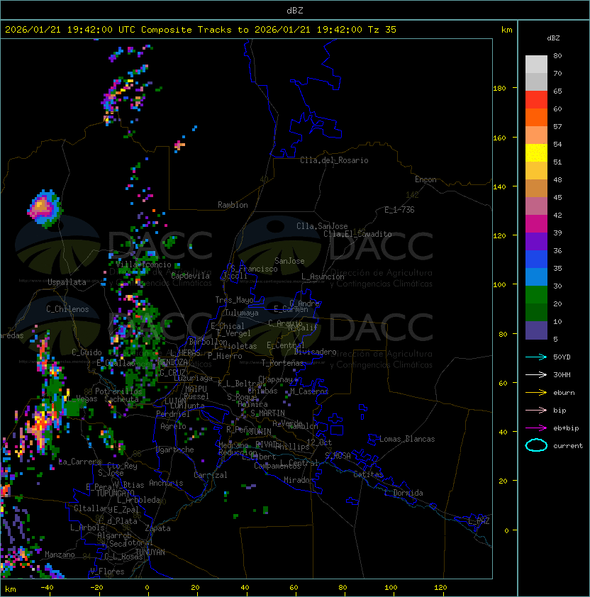This screenshot has width=590, height=597.
Task: Click the 'TUPUNGATO' place label
Action: 115,493
